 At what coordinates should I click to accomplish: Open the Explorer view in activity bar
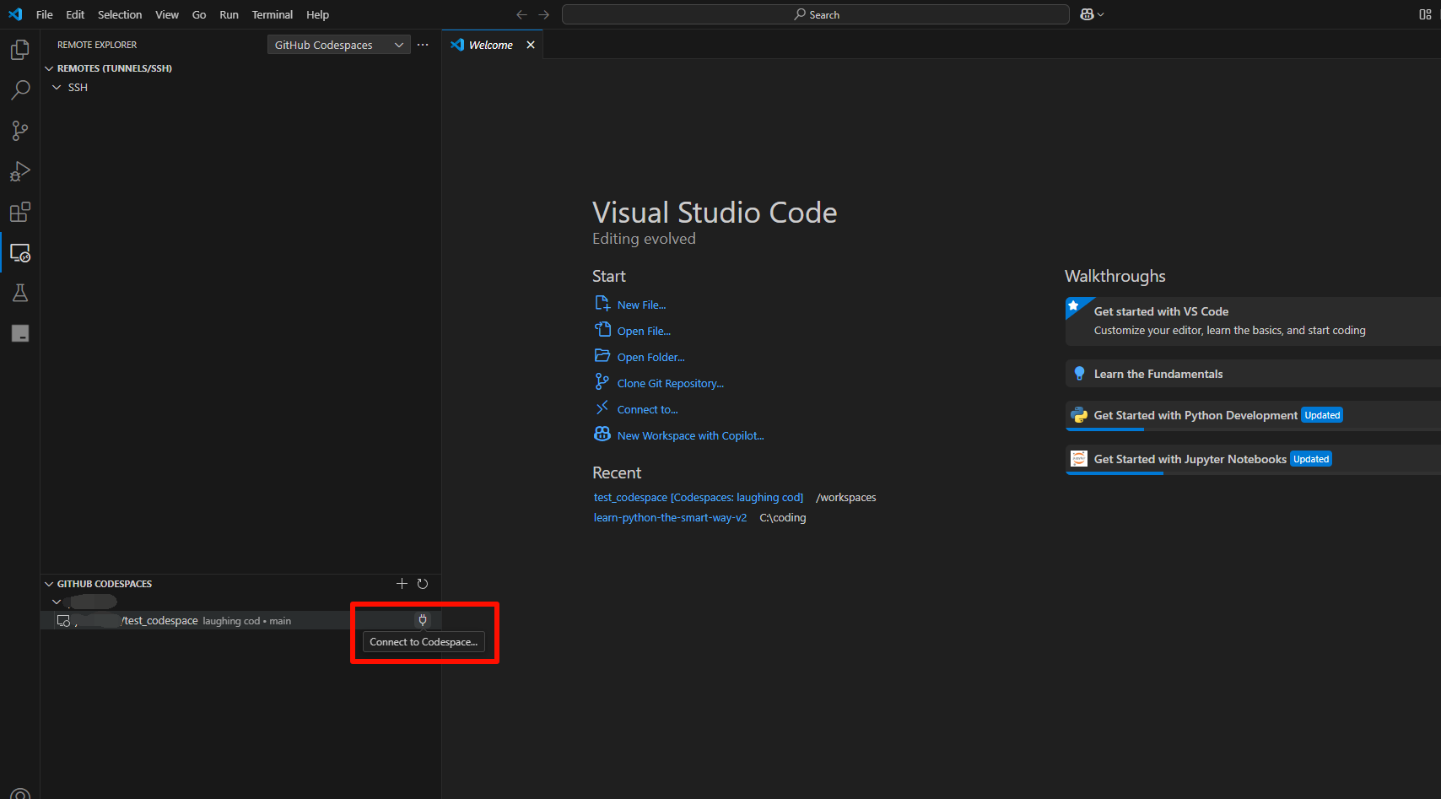point(20,50)
